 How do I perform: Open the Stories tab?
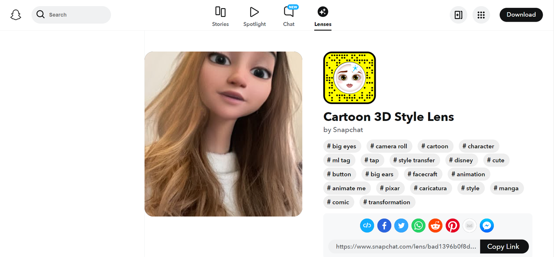[220, 17]
